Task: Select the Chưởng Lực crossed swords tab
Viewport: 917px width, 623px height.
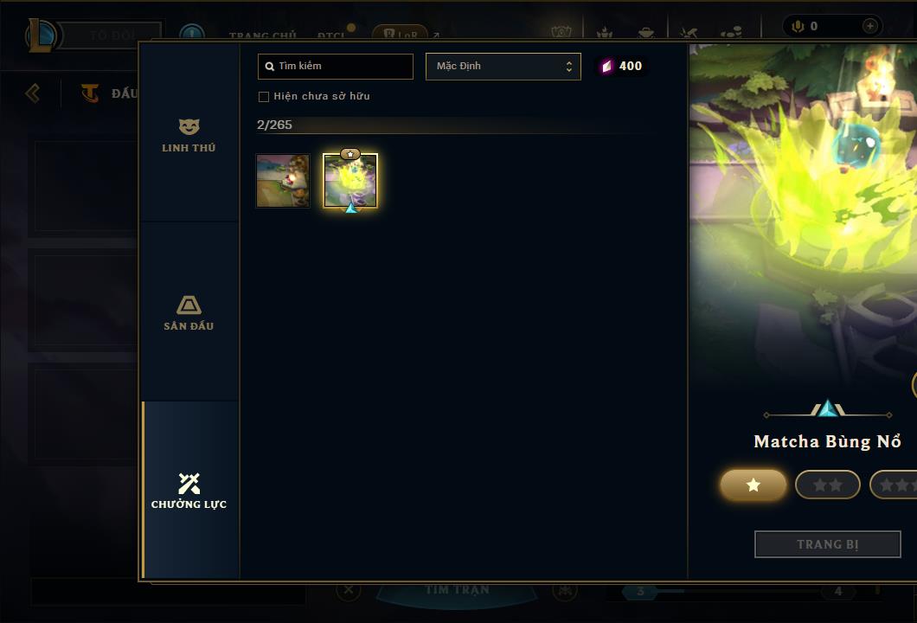Action: click(189, 491)
